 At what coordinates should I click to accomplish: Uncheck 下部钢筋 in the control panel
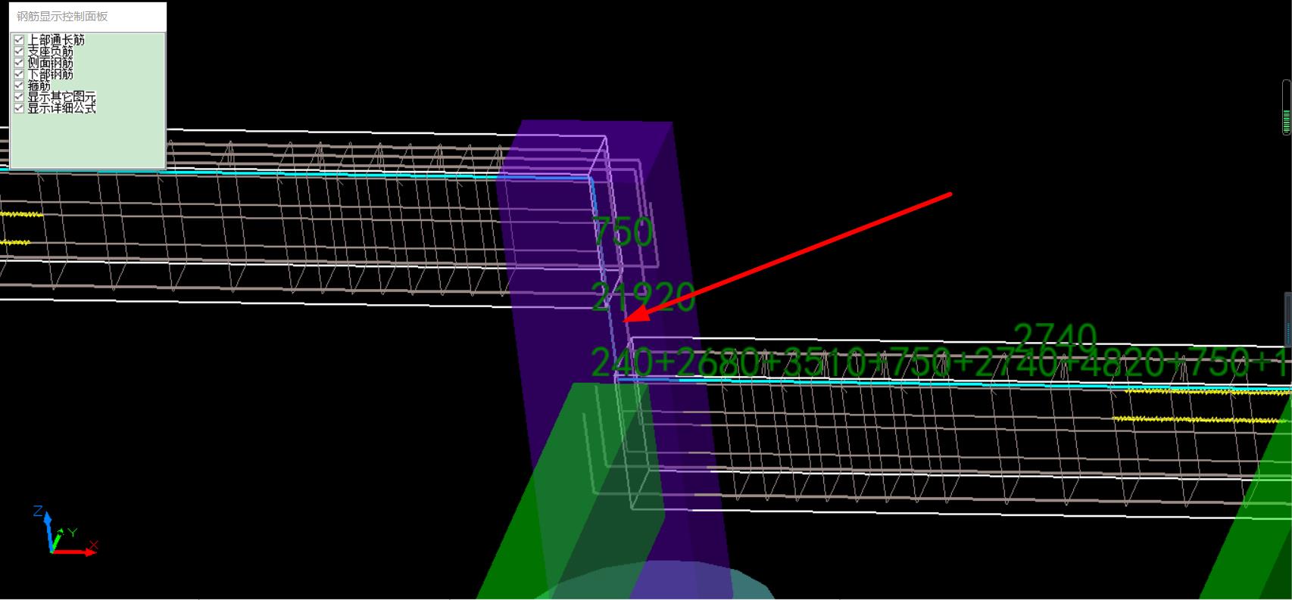pos(19,74)
